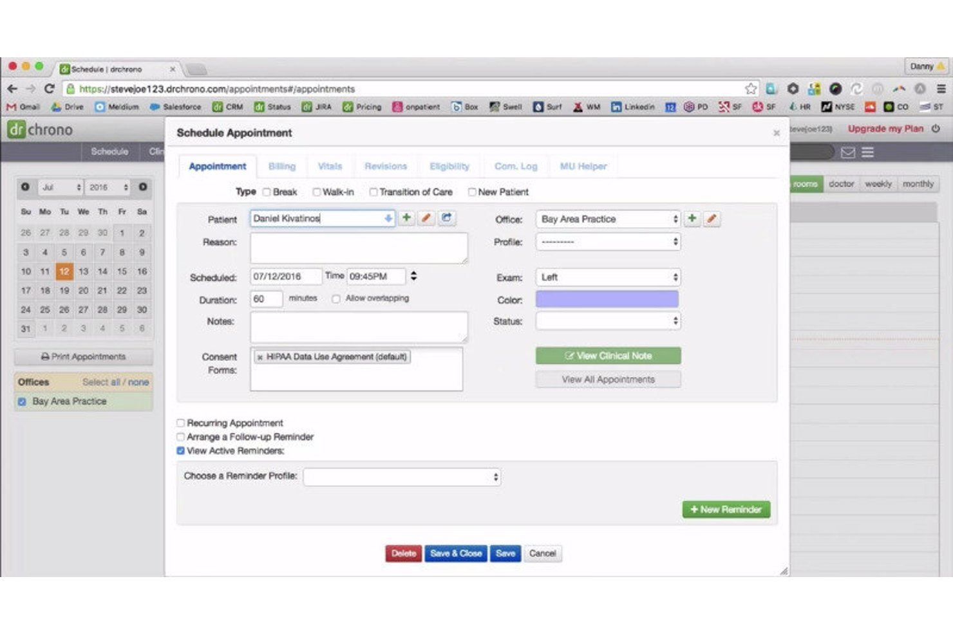This screenshot has height=635, width=953.
Task: Expand the Patient name autocomplete arrow
Action: coord(388,218)
